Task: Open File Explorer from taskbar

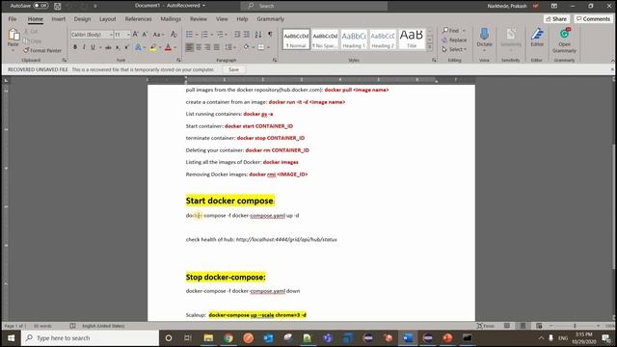Action: click(208, 338)
